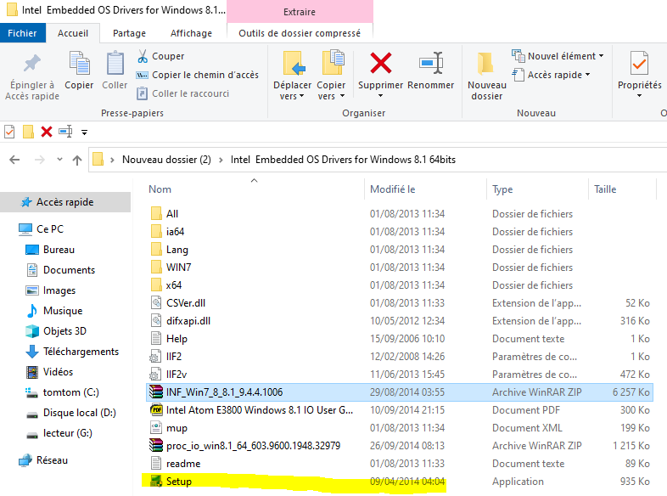Click the Coller clipboard icon
Image resolution: width=667 pixels, height=496 pixels.
pos(115,64)
